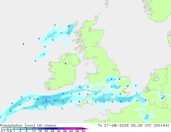This screenshot has height=132, width=171.
Task: Click the over-50 mm legend arrow tip
Action: click(85, 128)
